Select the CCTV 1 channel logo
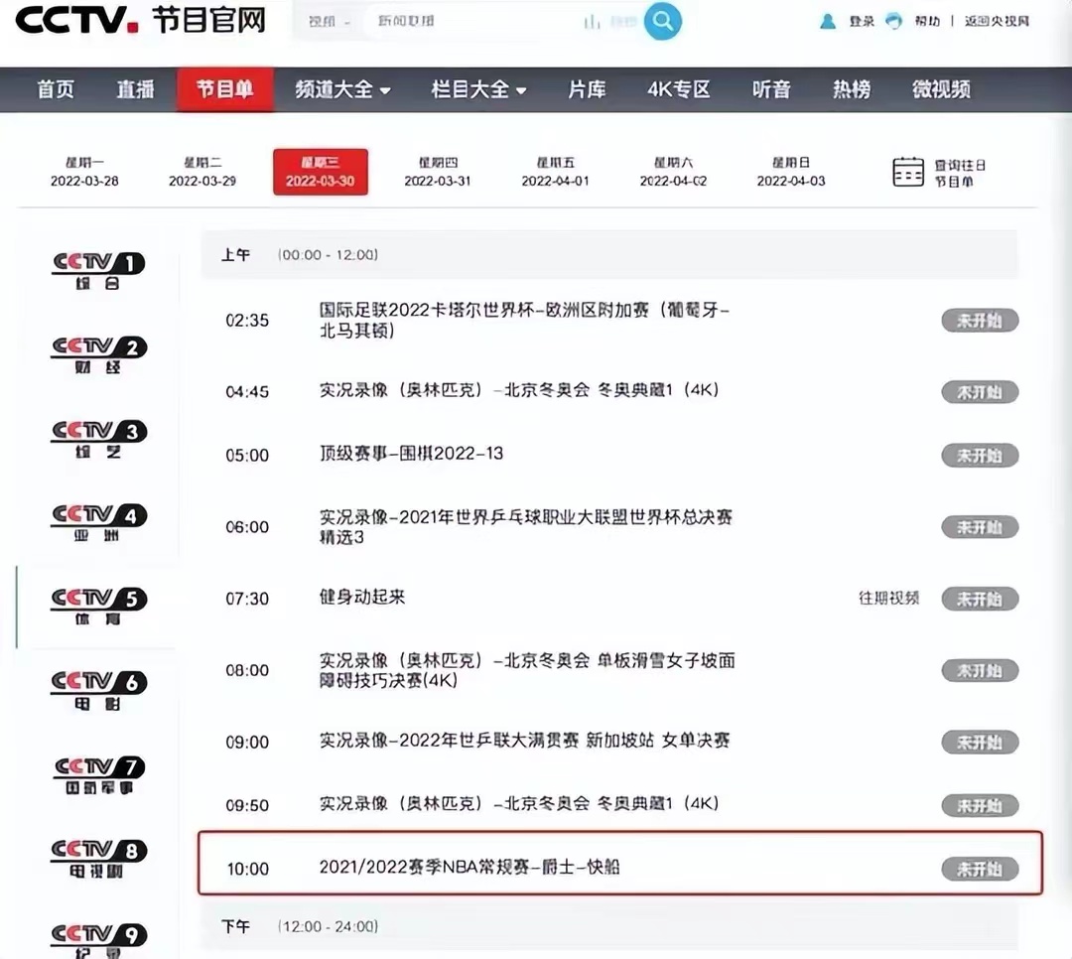 (97, 271)
